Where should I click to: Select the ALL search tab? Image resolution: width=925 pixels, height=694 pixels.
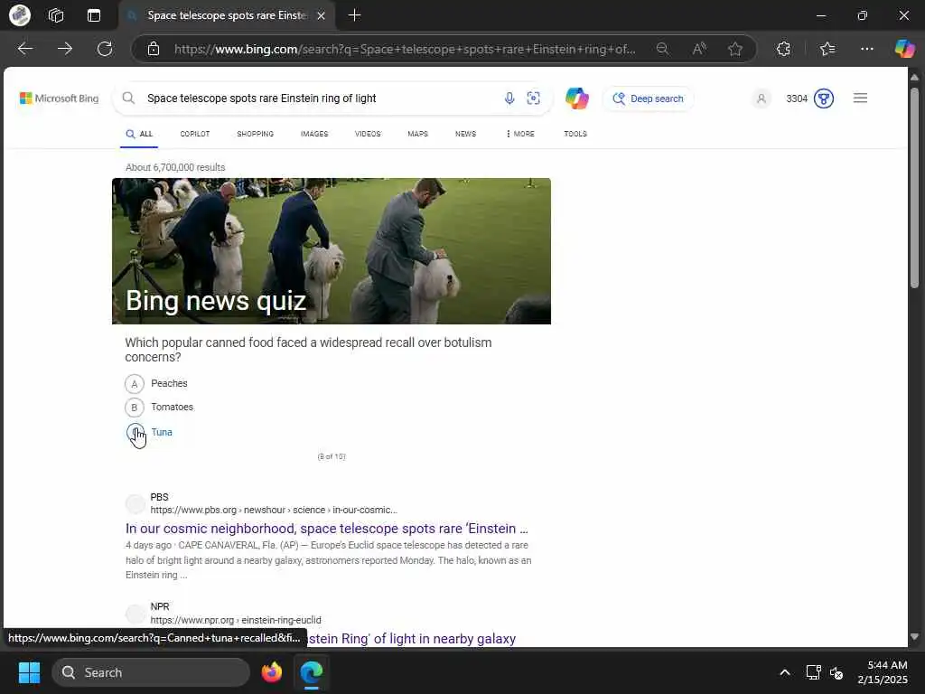click(139, 134)
